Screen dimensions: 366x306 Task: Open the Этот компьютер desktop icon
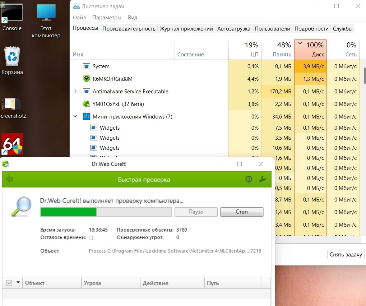coord(46,21)
